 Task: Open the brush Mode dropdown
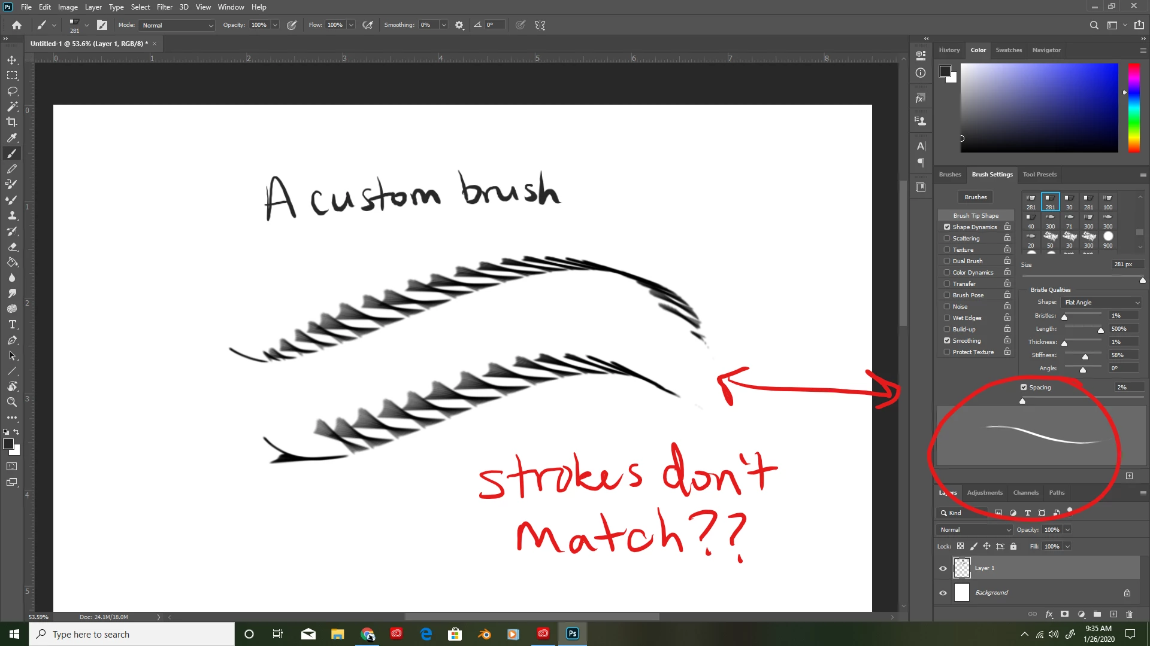[x=177, y=25]
